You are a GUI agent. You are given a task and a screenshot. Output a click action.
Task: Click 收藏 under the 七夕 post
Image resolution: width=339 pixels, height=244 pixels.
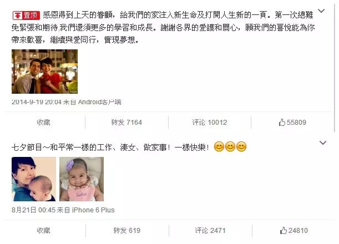pyautogui.click(x=43, y=230)
